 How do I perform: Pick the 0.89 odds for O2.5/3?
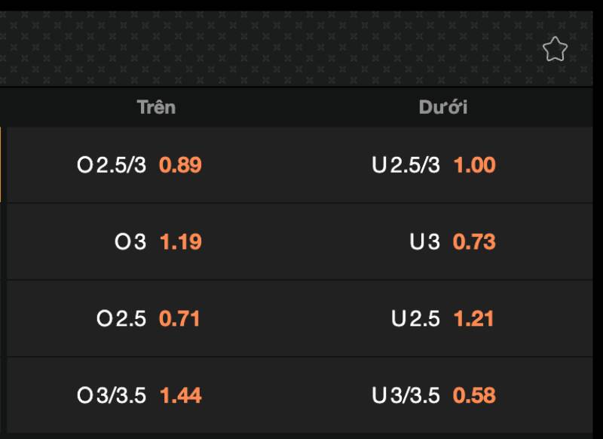[x=180, y=165]
